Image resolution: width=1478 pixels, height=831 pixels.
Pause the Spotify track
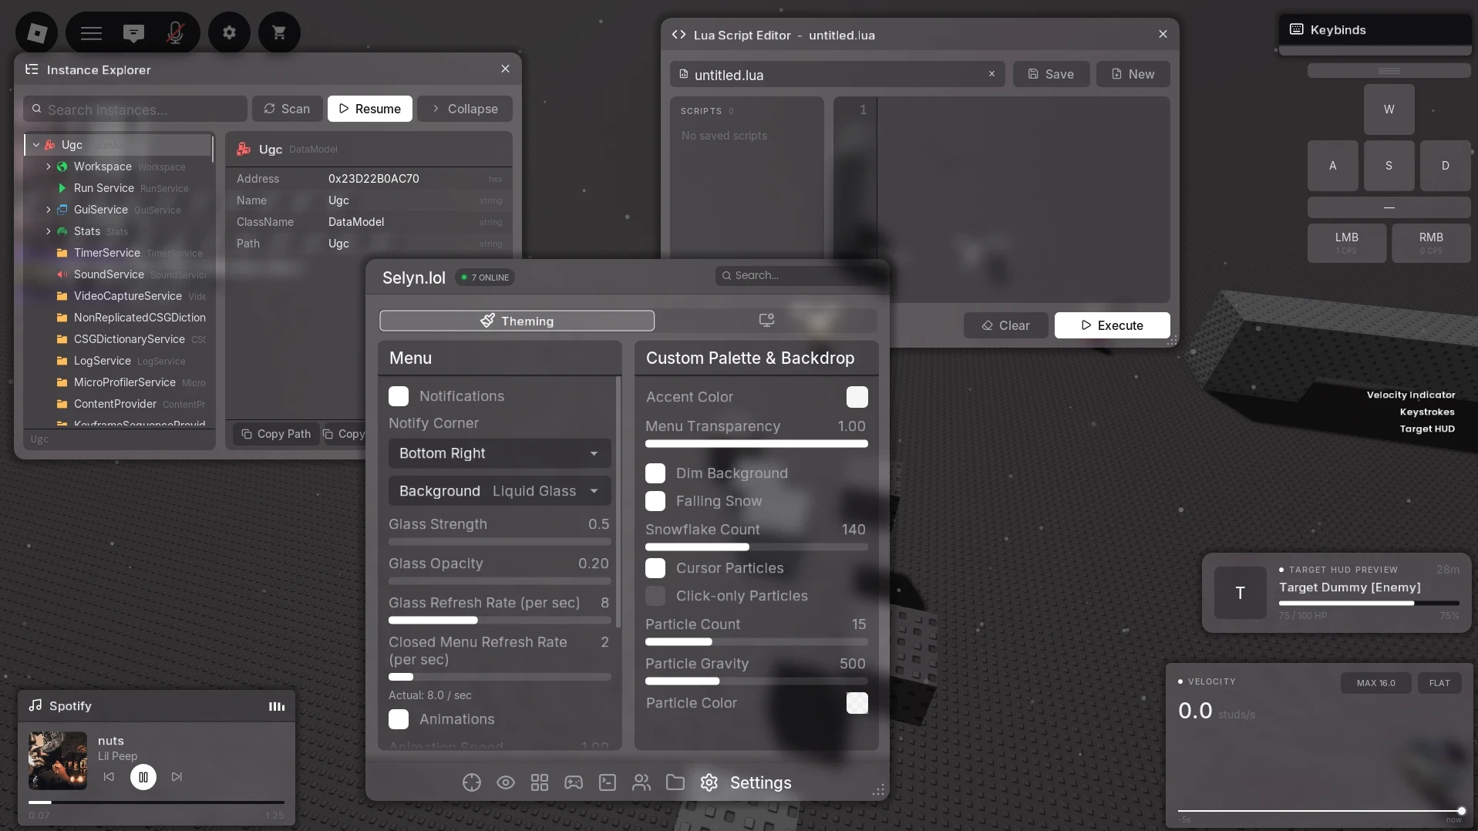pos(143,777)
